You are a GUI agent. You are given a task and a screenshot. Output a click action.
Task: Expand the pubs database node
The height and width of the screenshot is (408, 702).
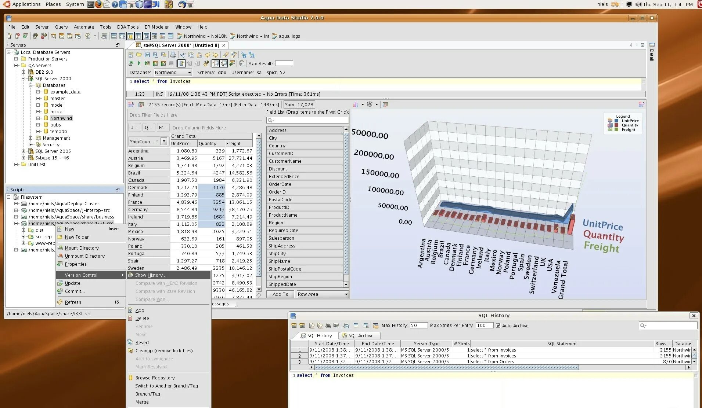[x=38, y=125]
